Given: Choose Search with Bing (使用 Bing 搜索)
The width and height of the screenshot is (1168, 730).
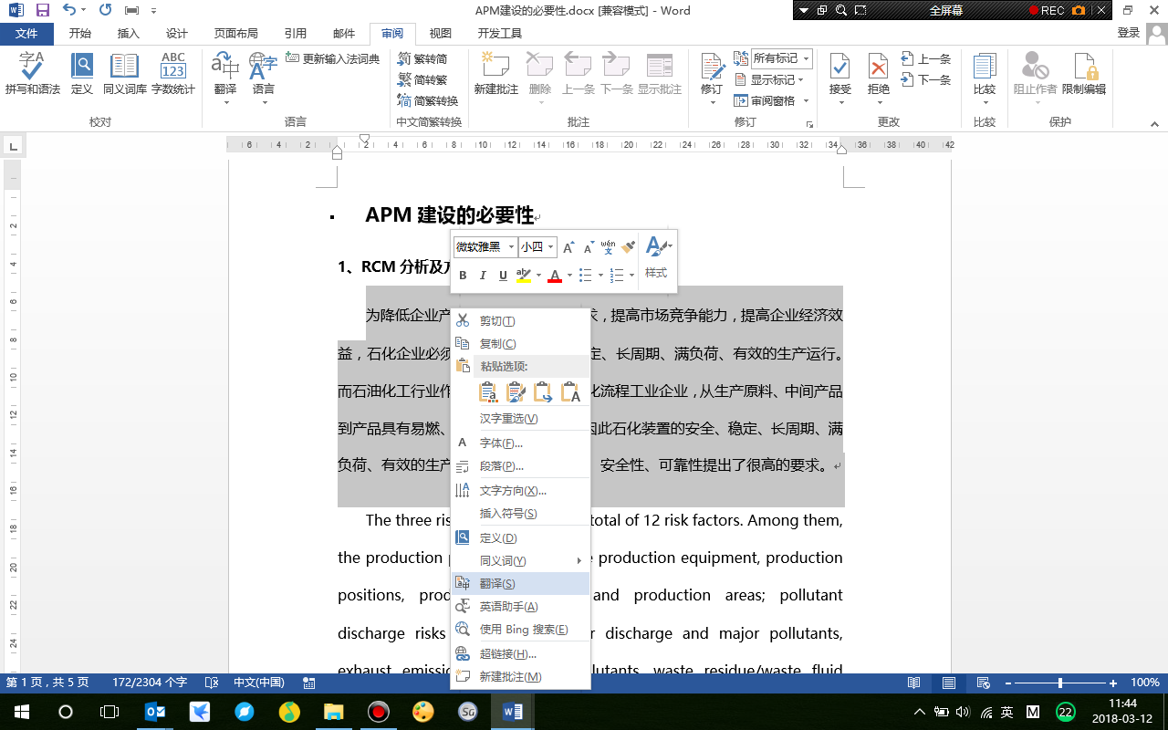Looking at the screenshot, I should coord(521,629).
